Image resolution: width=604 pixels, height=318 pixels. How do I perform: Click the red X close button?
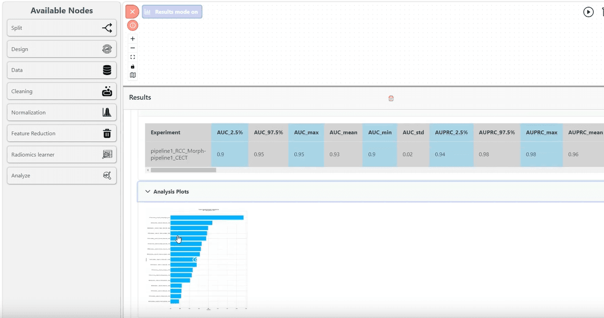(x=132, y=12)
